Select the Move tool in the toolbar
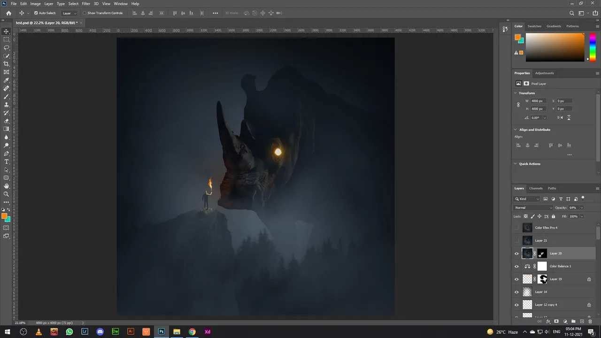This screenshot has width=601, height=338. (x=6, y=31)
